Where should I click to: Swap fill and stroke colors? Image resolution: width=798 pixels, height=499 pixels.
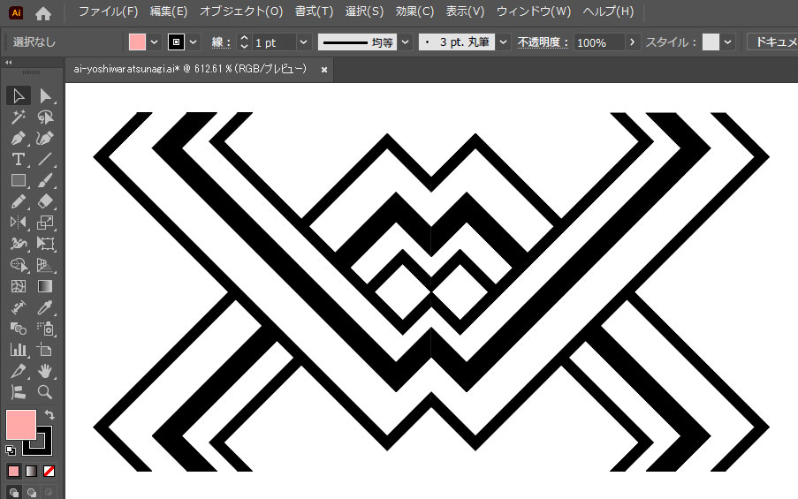pyautogui.click(x=49, y=414)
